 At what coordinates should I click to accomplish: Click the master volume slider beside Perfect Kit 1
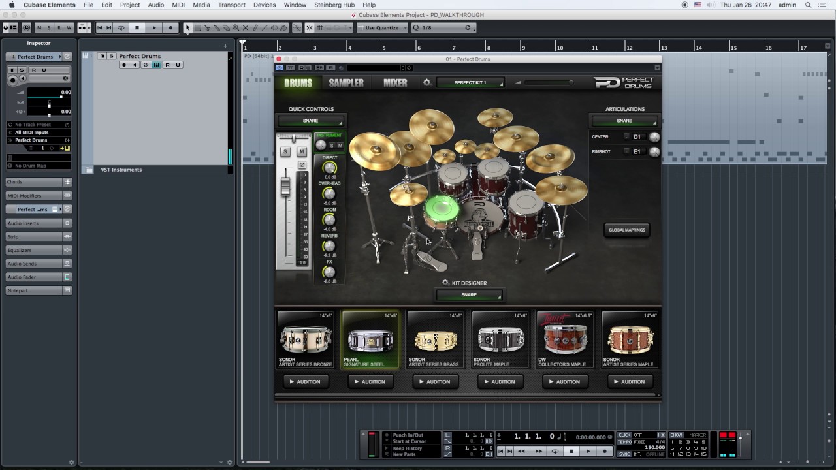547,82
